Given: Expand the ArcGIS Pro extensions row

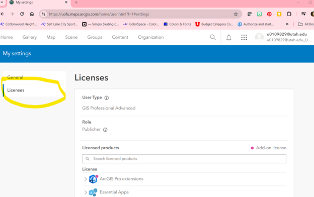Looking at the screenshot, I should (x=86, y=179).
